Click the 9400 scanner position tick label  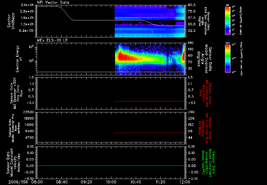pyautogui.click(x=29, y=131)
